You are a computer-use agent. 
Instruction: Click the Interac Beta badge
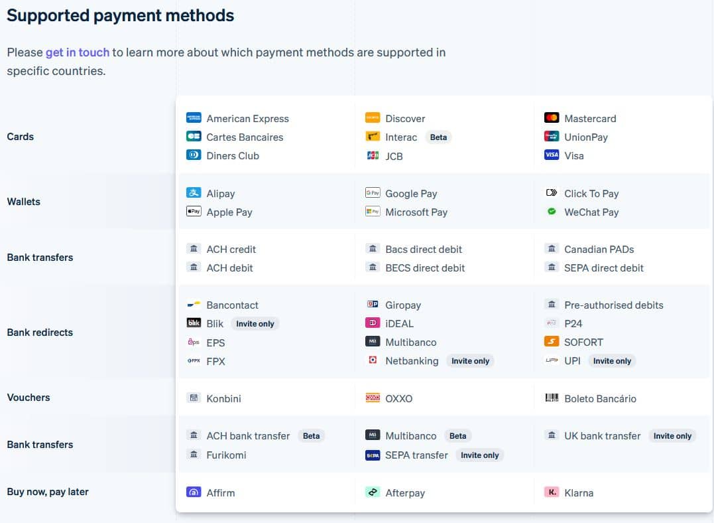point(438,137)
